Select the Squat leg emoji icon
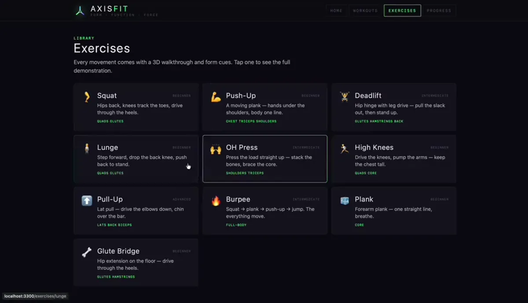The height and width of the screenshot is (303, 528). click(x=87, y=97)
